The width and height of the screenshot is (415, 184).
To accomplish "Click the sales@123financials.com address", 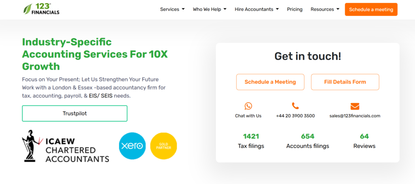I will pos(355,116).
